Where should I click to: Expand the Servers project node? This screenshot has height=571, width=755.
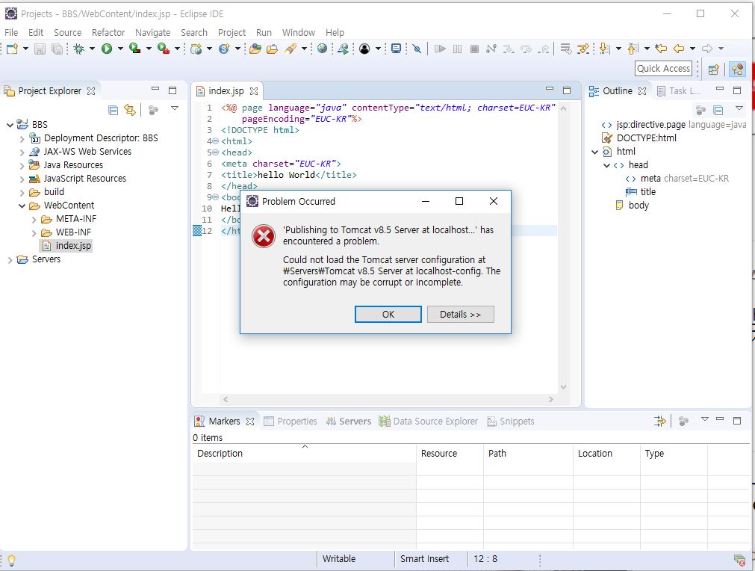[10, 260]
